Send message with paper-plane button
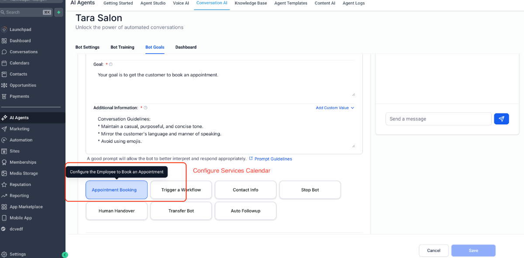This screenshot has height=258, width=524. pos(501,119)
